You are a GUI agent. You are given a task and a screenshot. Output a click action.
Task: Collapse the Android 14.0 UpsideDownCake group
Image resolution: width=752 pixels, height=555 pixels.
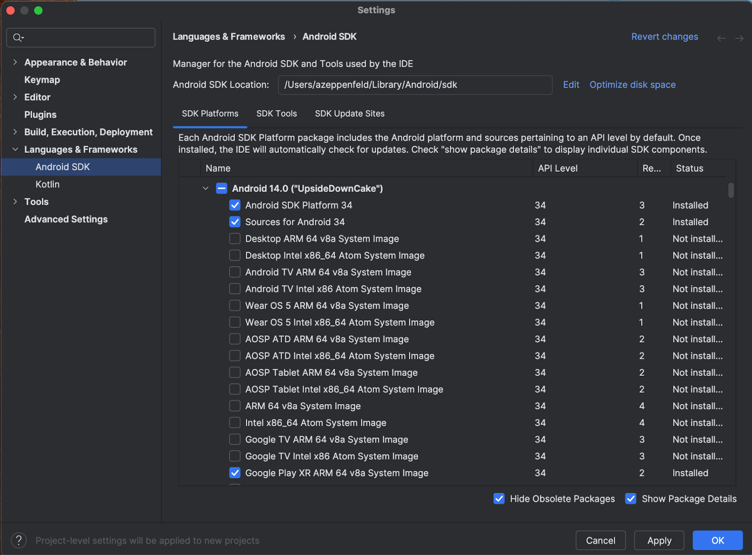pos(205,188)
